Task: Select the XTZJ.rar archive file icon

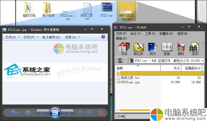Action: (107, 10)
